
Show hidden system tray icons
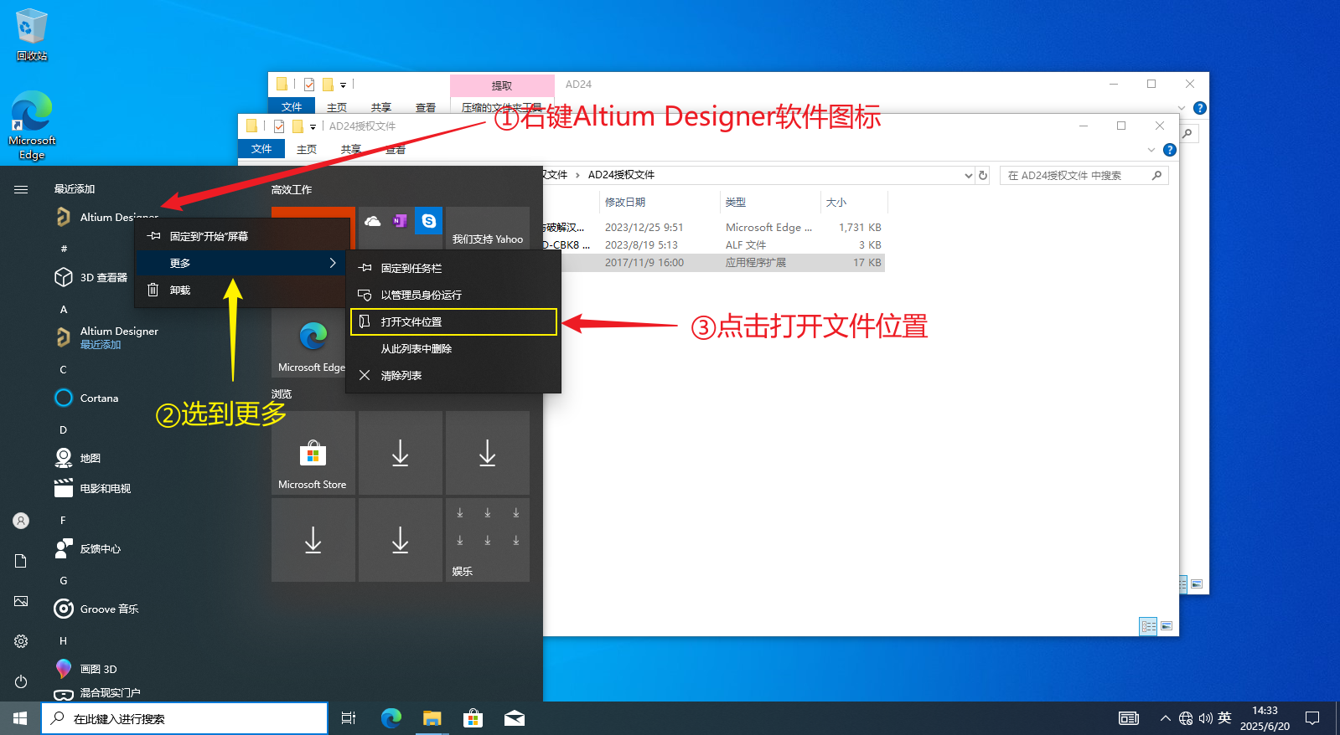click(1165, 718)
